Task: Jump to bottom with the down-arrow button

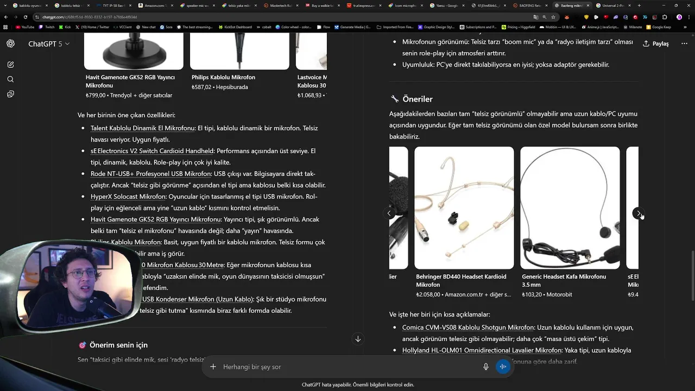Action: [x=358, y=339]
